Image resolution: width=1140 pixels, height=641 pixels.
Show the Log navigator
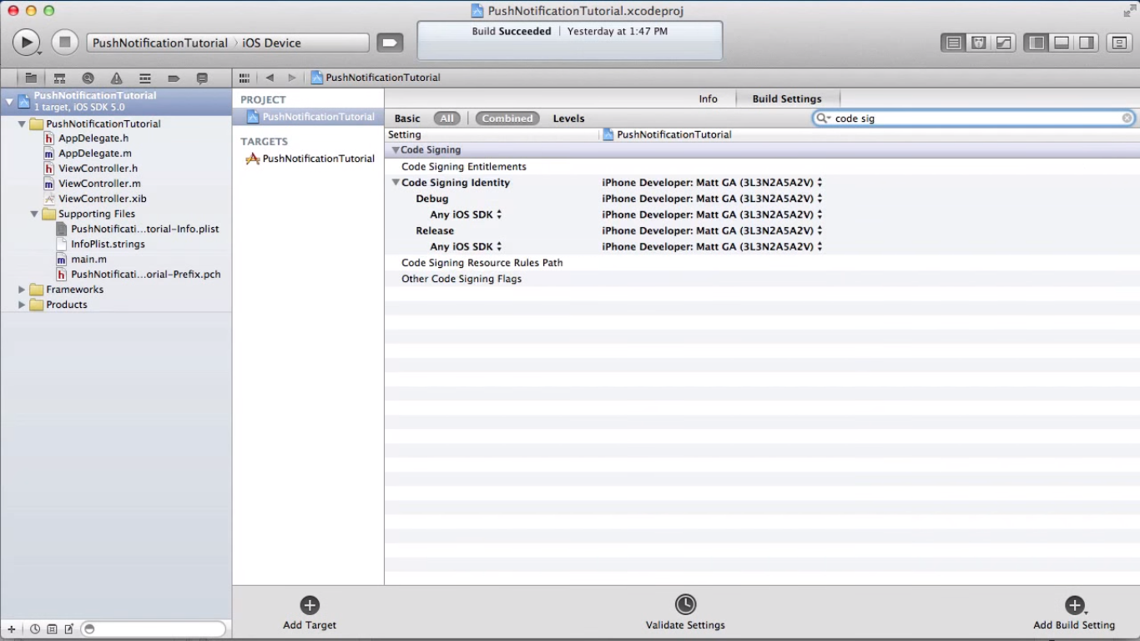202,78
